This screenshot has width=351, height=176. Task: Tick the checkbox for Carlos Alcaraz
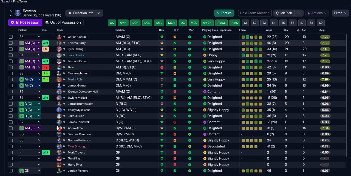(x=11, y=37)
